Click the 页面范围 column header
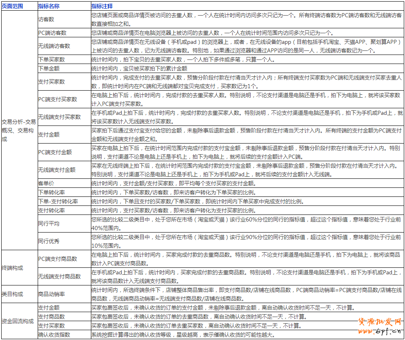The image size is (405, 340). click(x=19, y=6)
